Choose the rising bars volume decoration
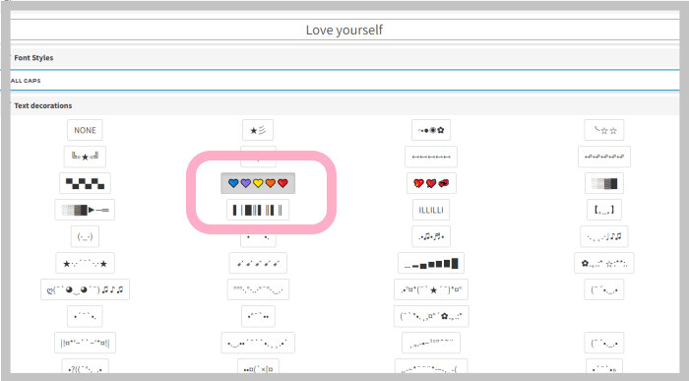The width and height of the screenshot is (689, 381). click(x=431, y=263)
